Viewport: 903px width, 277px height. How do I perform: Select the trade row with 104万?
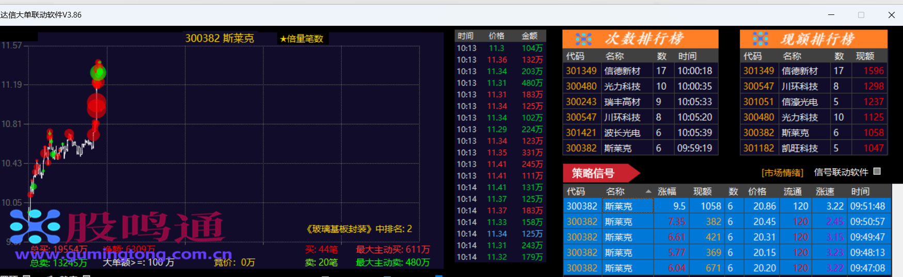pos(500,48)
